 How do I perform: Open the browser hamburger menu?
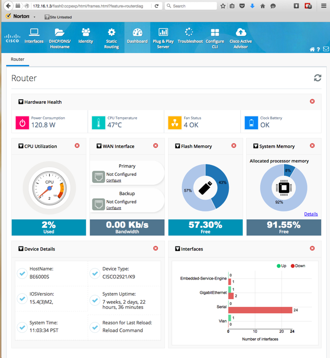click(324, 6)
